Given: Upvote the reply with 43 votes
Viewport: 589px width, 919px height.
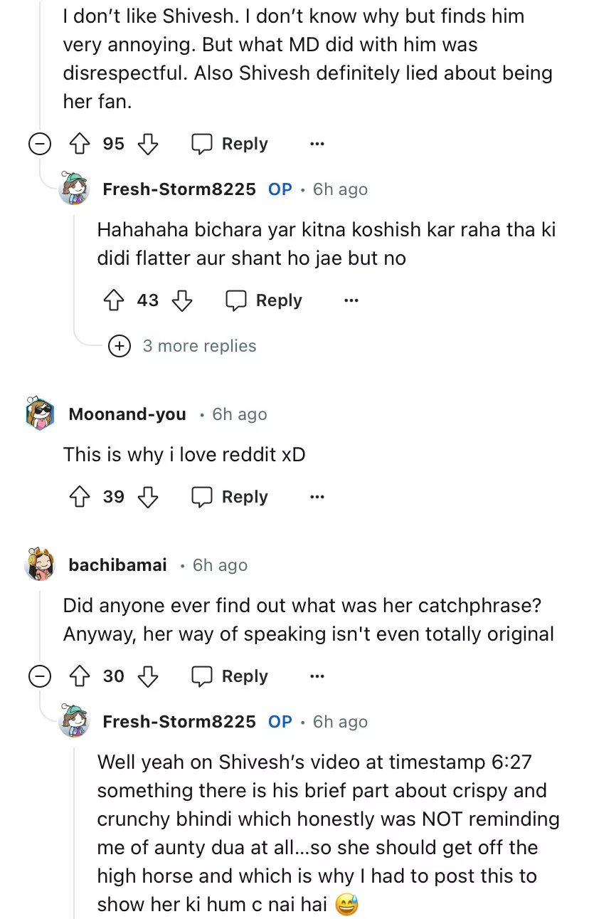Looking at the screenshot, I should (112, 300).
